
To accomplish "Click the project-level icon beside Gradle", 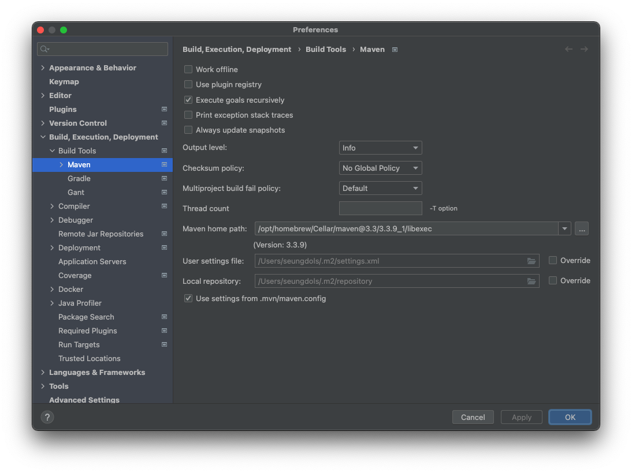I will (x=165, y=178).
